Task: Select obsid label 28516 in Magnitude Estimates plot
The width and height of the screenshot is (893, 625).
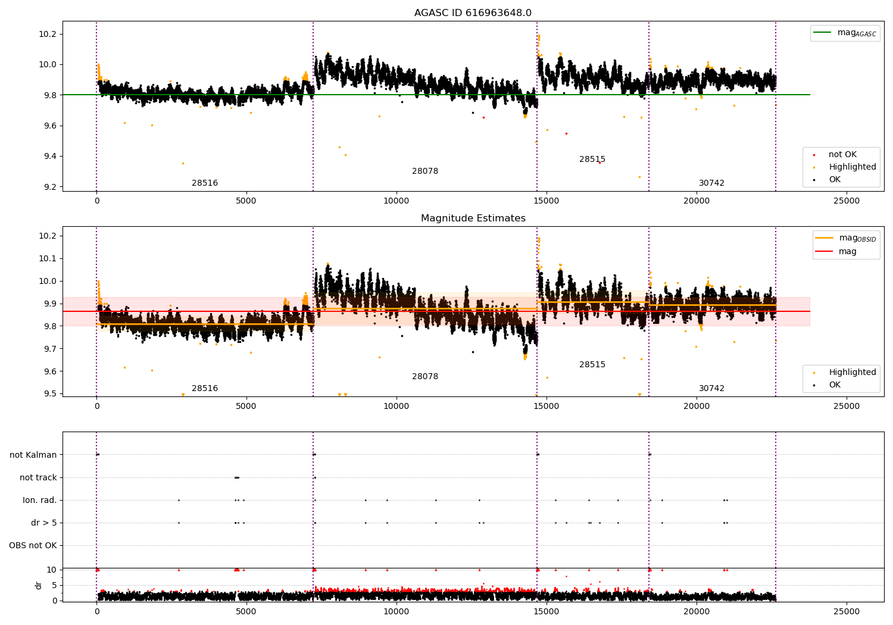Action: click(205, 389)
